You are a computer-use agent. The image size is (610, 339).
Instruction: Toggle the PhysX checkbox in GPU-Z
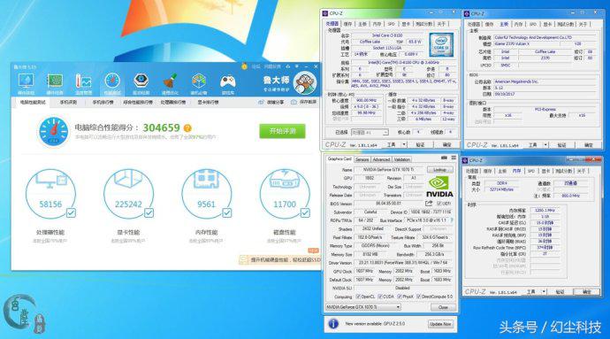[400, 297]
